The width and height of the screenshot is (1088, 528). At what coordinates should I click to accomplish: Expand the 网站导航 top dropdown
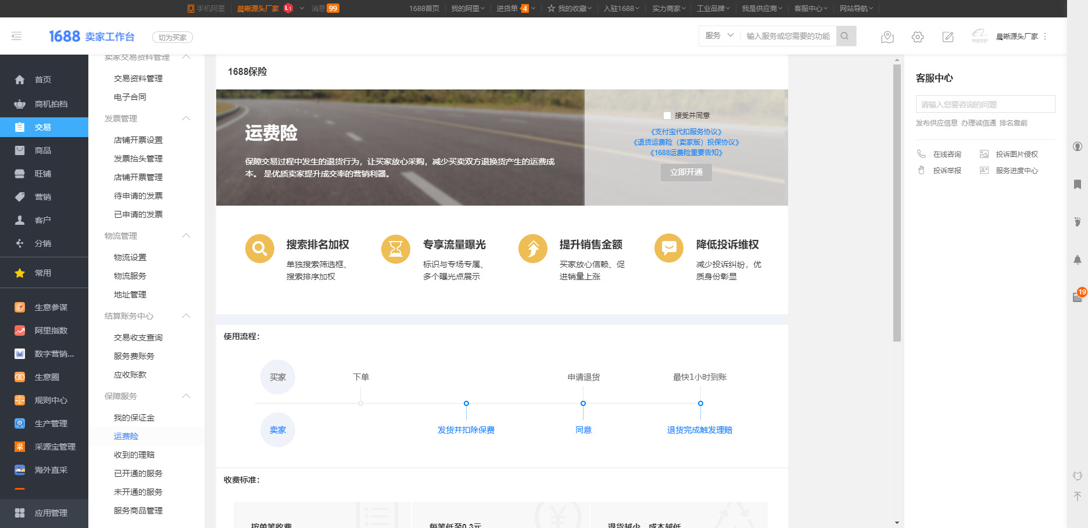[x=856, y=9]
